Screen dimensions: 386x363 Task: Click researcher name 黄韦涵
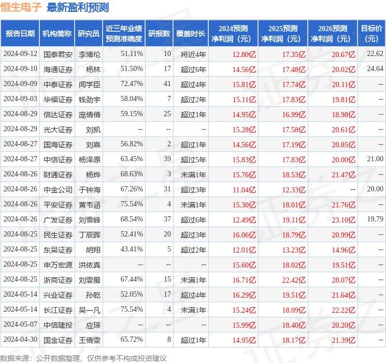tap(90, 204)
